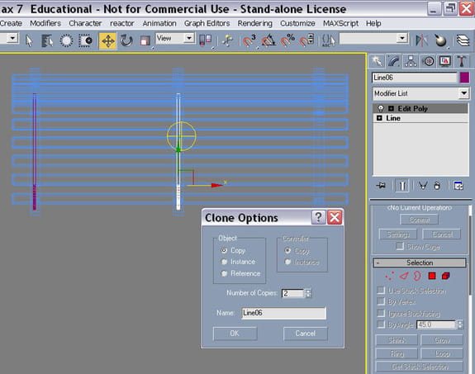Choose Polygon sub-object selection icon
Image resolution: width=475 pixels, height=374 pixels.
tap(432, 276)
